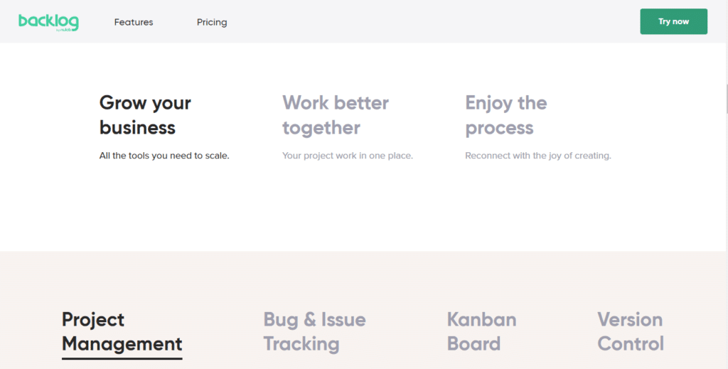Click 'Reconnect with the joy of creating.' subtitle

point(538,156)
